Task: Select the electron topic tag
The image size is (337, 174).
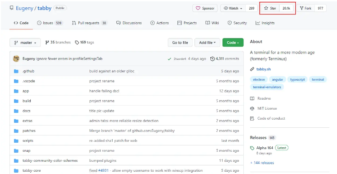Action: (259, 79)
